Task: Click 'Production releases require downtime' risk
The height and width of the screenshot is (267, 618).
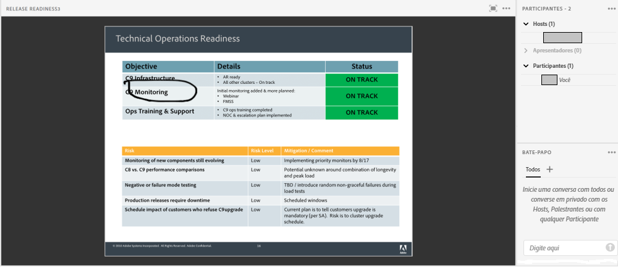Action: click(167, 200)
